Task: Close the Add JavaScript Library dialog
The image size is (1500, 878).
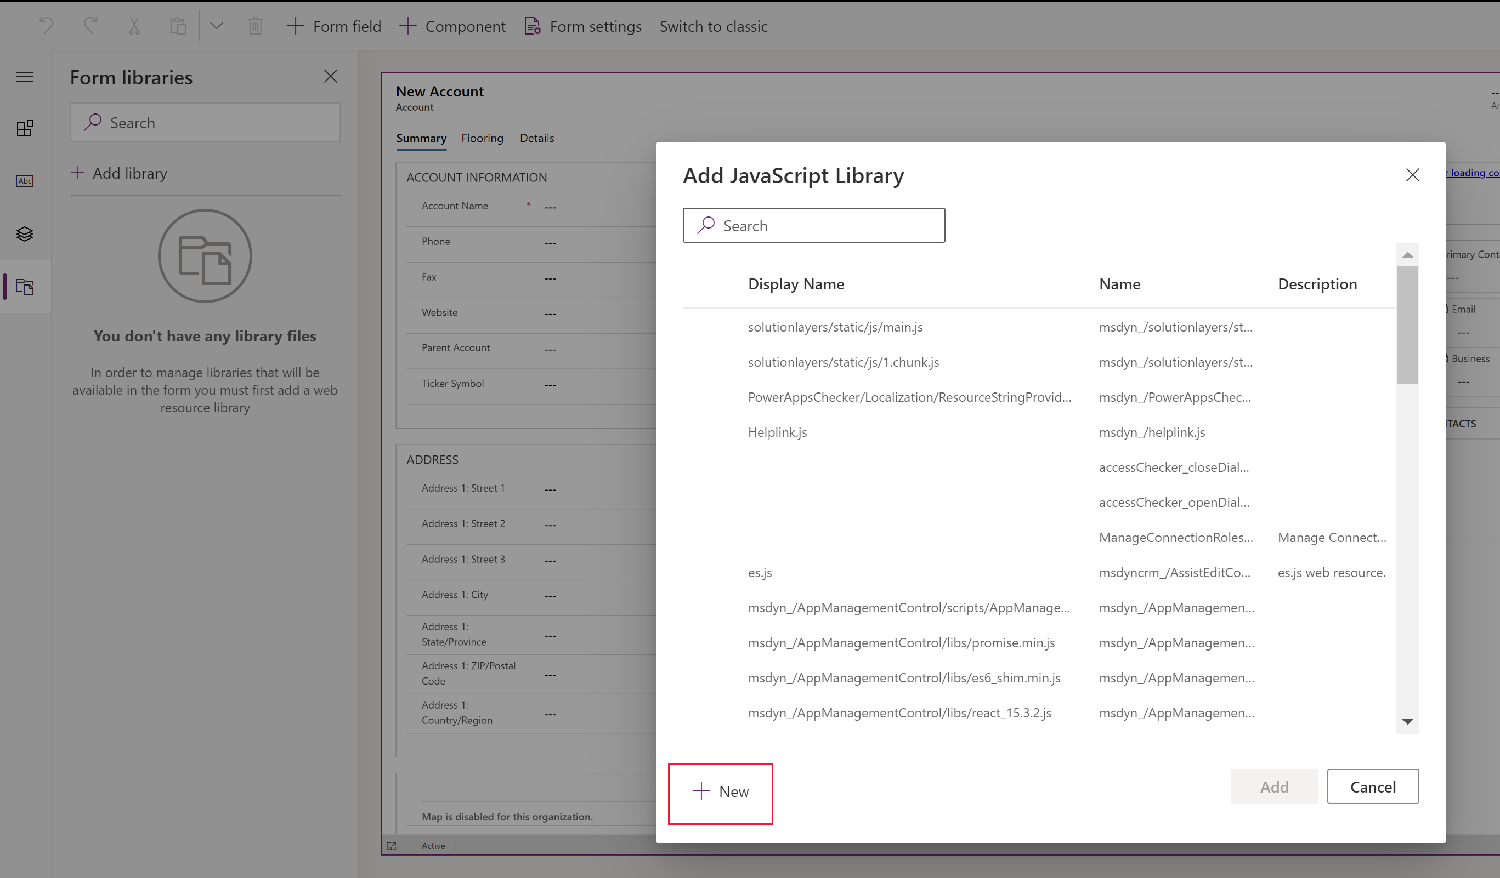Action: 1412,175
